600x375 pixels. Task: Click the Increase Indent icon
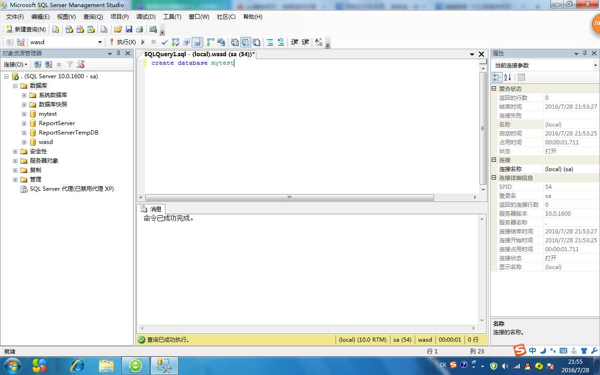[305, 42]
